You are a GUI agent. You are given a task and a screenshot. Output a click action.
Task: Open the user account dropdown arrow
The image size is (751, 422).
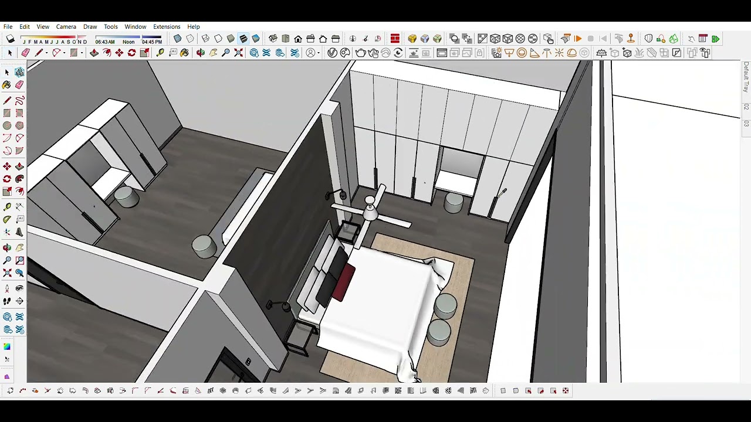coord(318,53)
